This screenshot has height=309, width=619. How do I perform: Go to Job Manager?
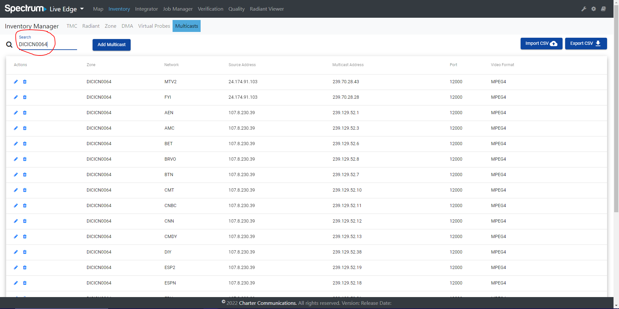(178, 9)
